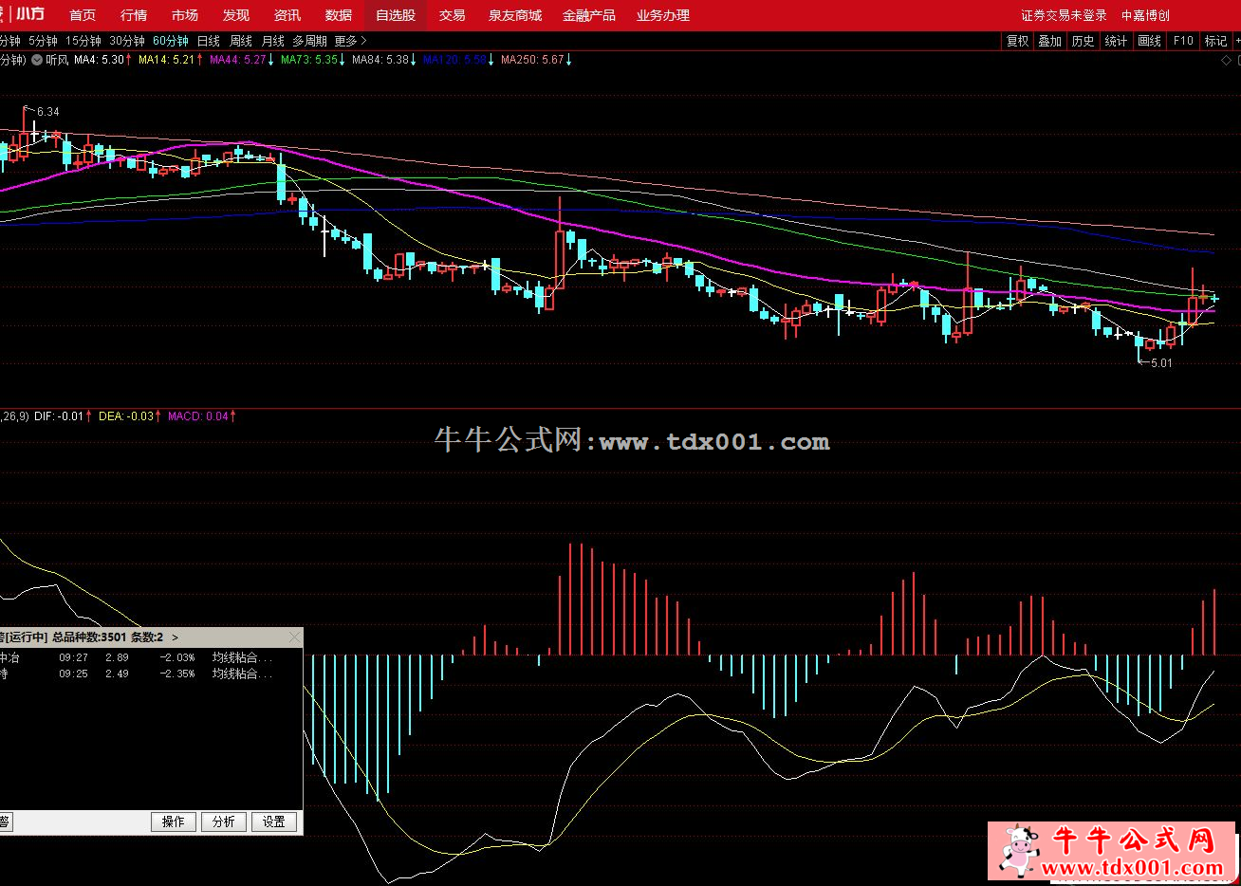Screen dimensions: 1241x886
Task: Switch to the 行情 quotes menu
Action: pos(135,15)
